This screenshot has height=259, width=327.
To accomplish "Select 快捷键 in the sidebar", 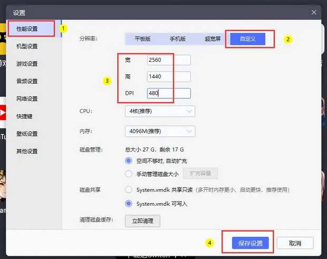I will (24, 116).
